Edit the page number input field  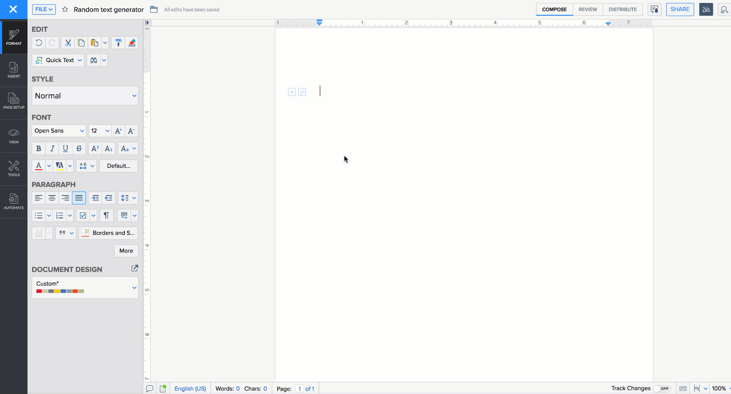click(x=300, y=388)
